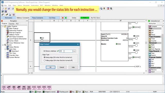Viewport: 165px width, 93px height.
Task: Collapse the Monitor tree node
Action: (x=3, y=45)
